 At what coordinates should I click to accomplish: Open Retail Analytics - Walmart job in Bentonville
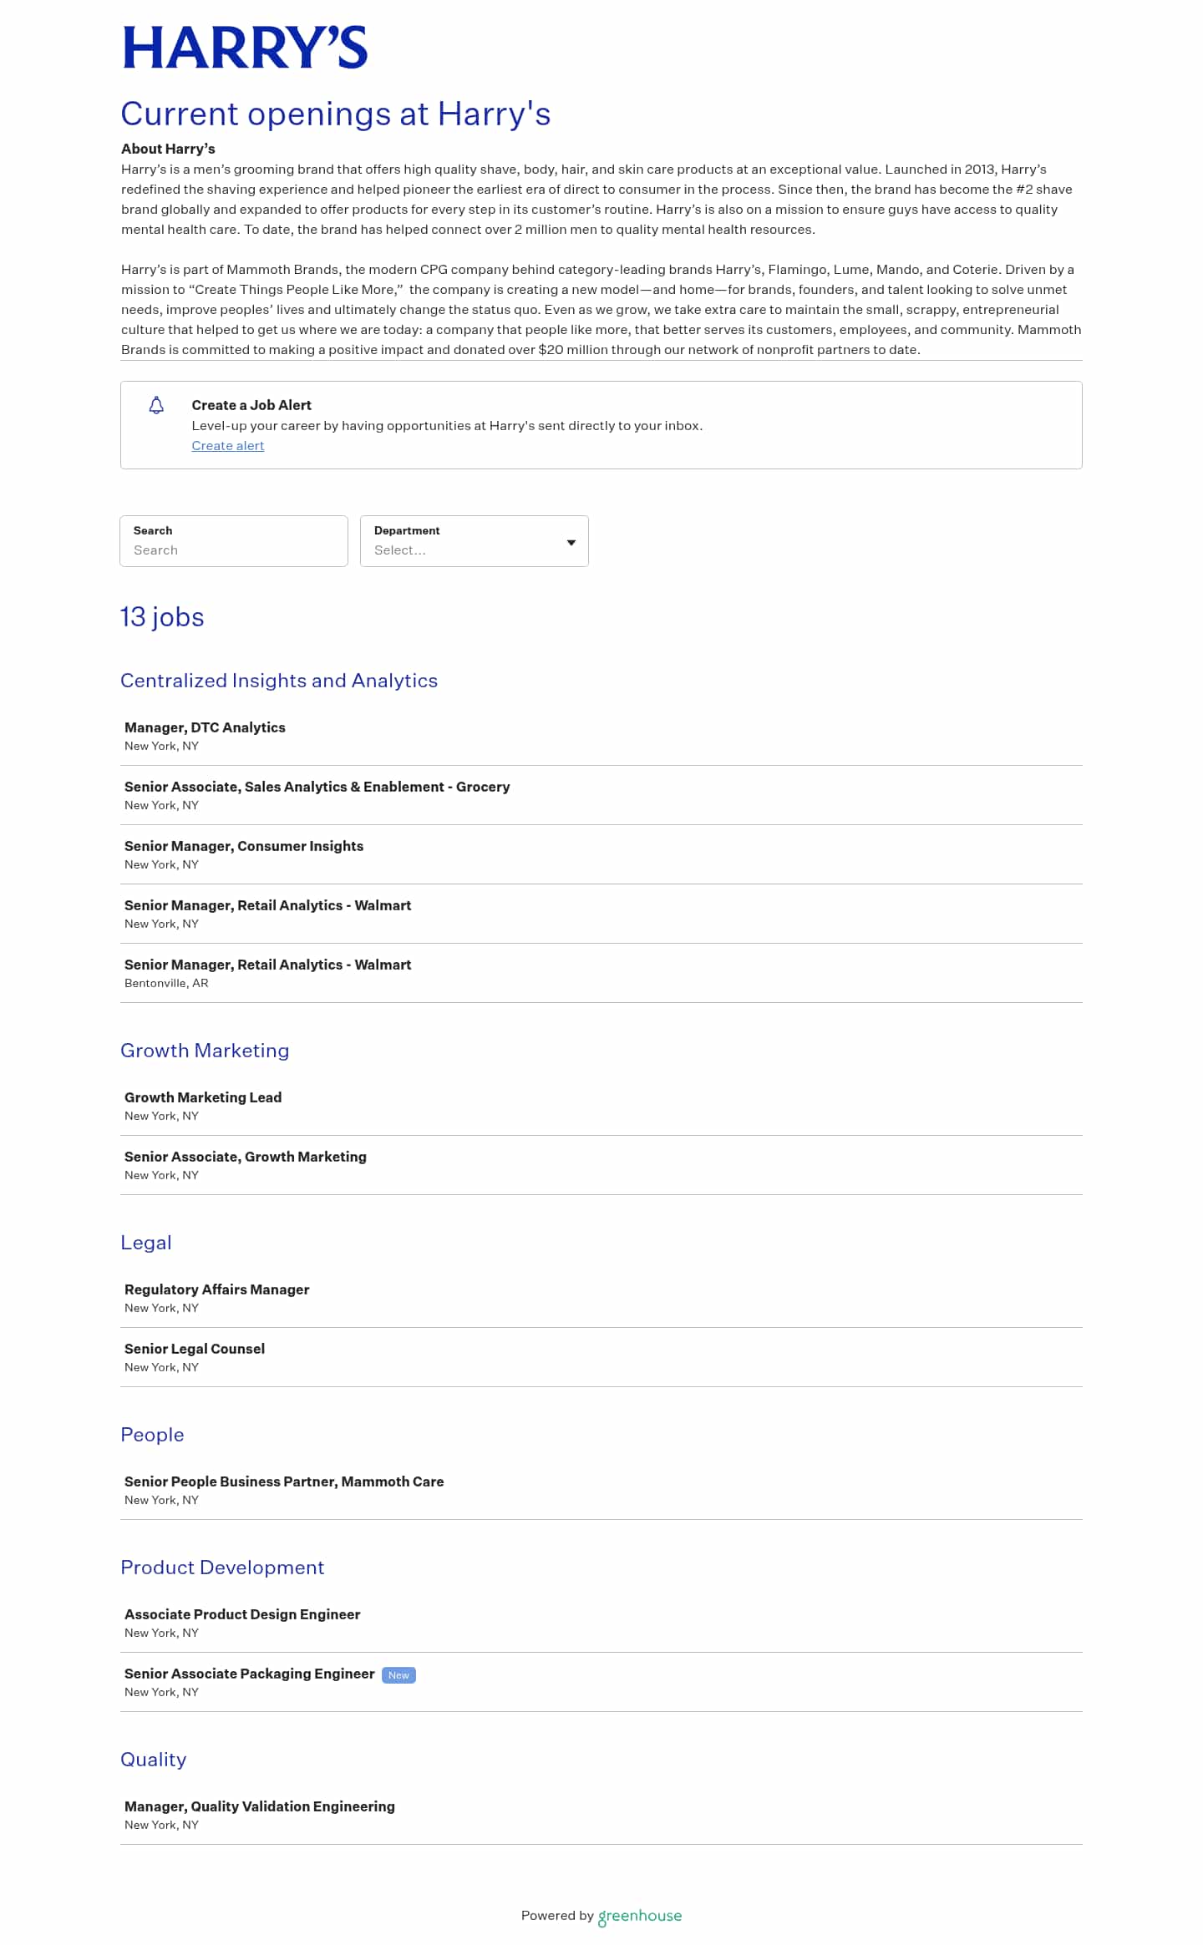[x=601, y=973]
